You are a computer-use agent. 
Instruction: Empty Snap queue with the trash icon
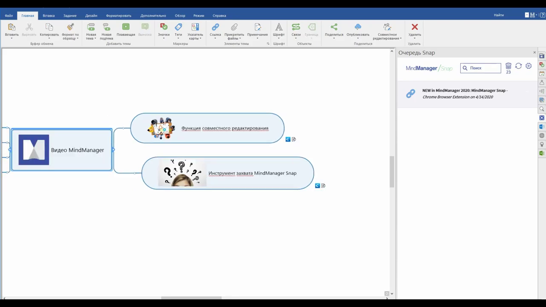pos(508,66)
